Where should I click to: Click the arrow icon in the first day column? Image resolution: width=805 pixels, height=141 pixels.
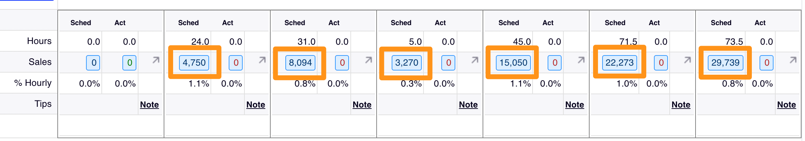156,60
